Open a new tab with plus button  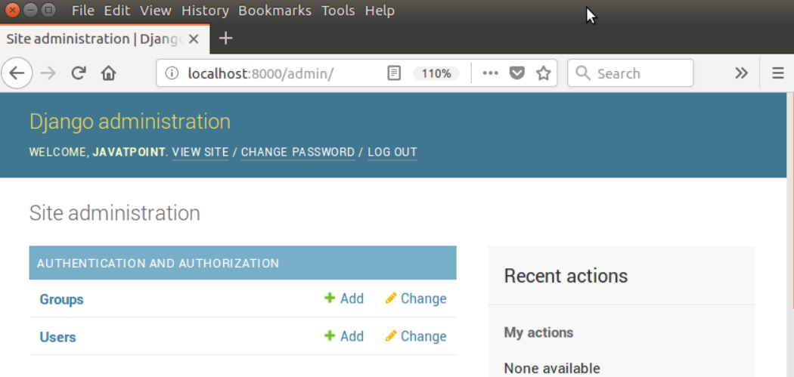[x=225, y=39]
